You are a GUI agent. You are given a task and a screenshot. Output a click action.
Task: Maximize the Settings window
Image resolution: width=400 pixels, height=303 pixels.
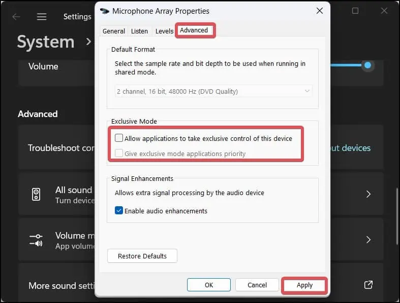pos(355,11)
